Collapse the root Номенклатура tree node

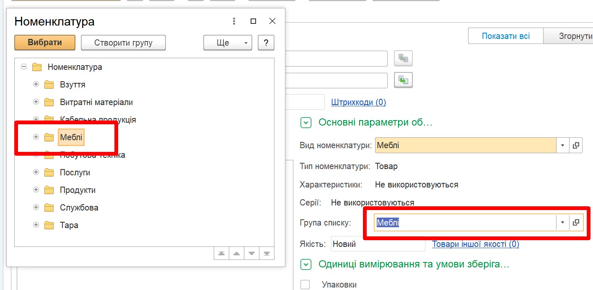click(24, 67)
